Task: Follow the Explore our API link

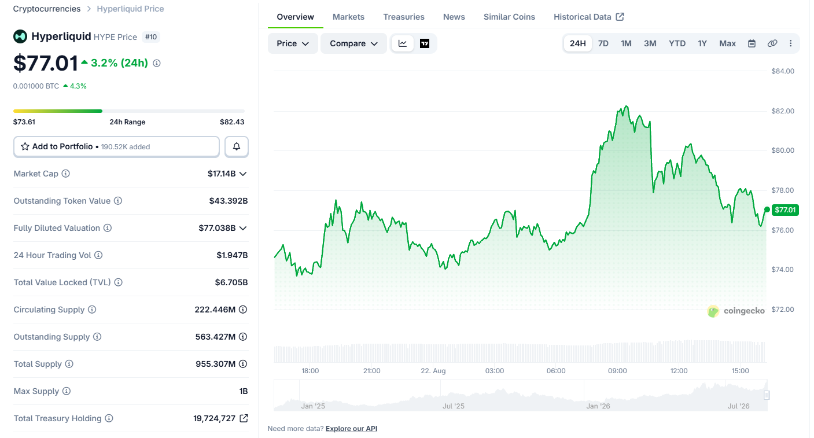Action: point(351,429)
